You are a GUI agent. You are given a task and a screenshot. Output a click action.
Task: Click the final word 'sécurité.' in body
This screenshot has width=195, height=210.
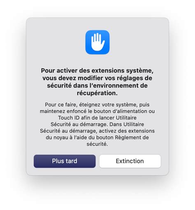97,144
